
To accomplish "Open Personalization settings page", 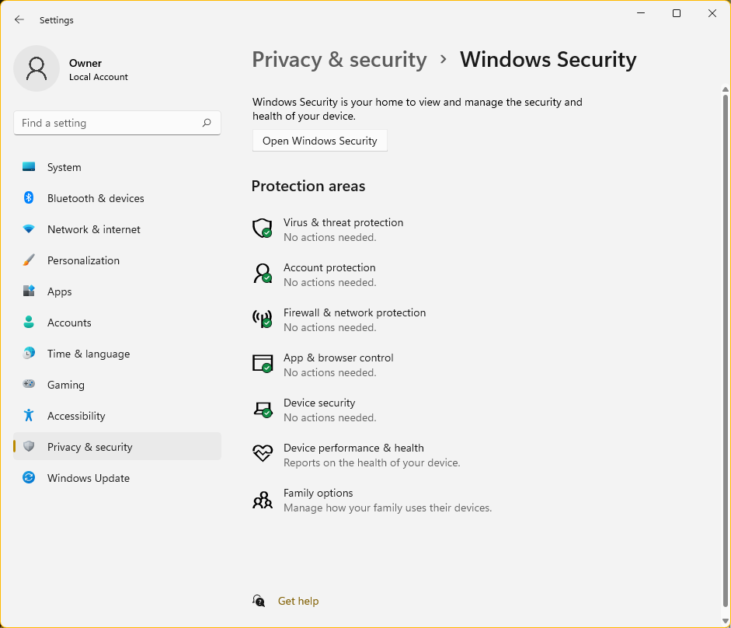I will [83, 260].
